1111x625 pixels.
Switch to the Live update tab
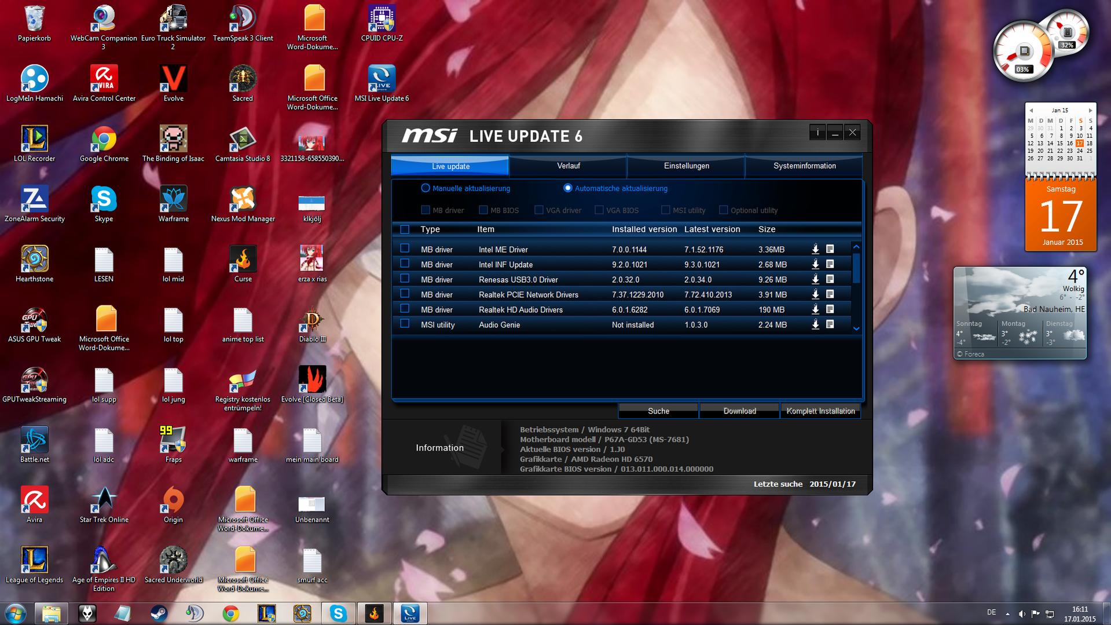coord(450,166)
